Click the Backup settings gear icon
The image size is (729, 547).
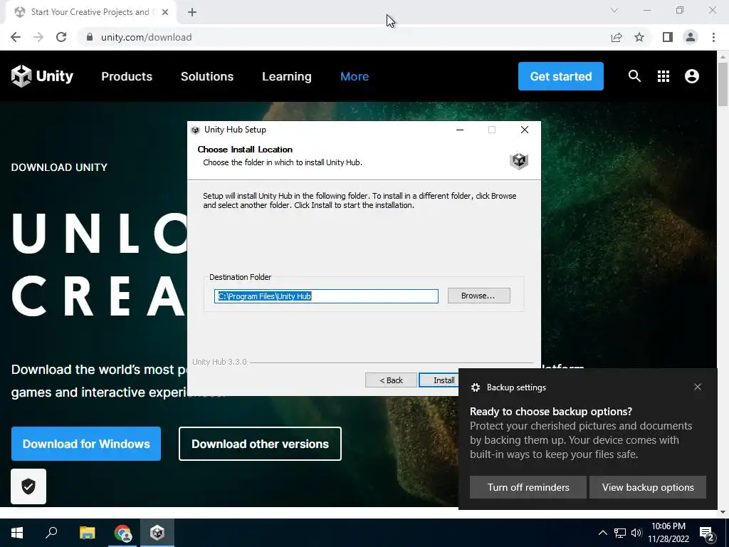475,387
